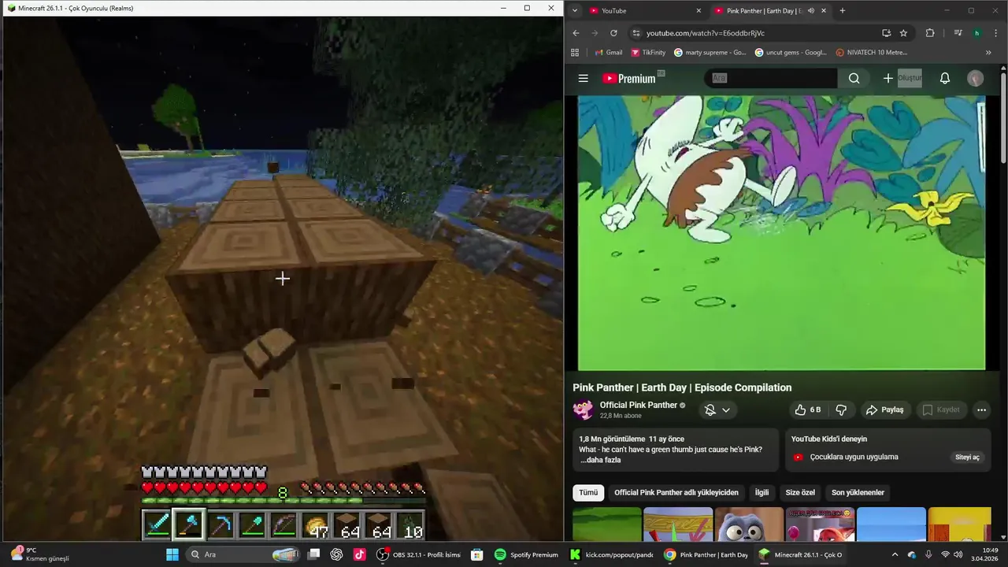The height and width of the screenshot is (567, 1008).
Task: Open a new Chrome tab
Action: point(842,10)
